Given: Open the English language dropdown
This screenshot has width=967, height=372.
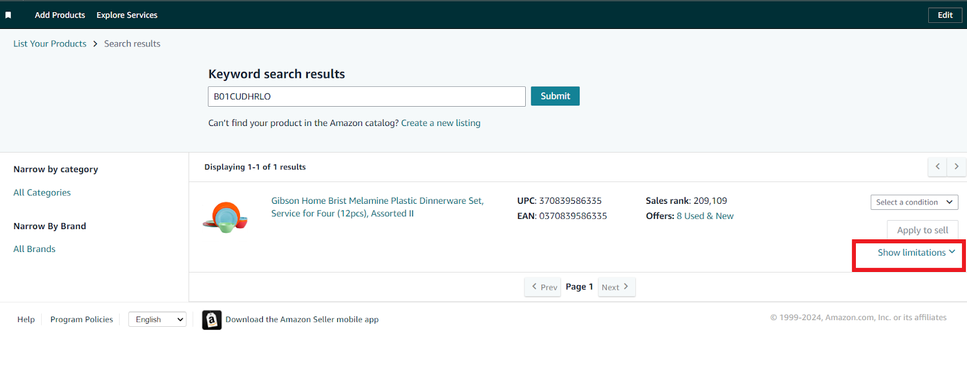Looking at the screenshot, I should 157,320.
